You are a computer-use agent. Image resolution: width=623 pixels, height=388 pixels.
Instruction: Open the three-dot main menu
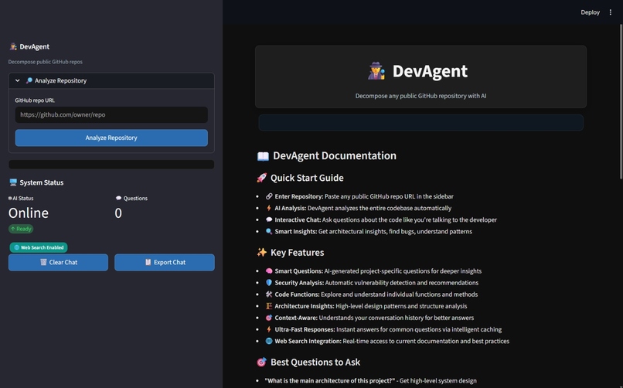click(611, 12)
